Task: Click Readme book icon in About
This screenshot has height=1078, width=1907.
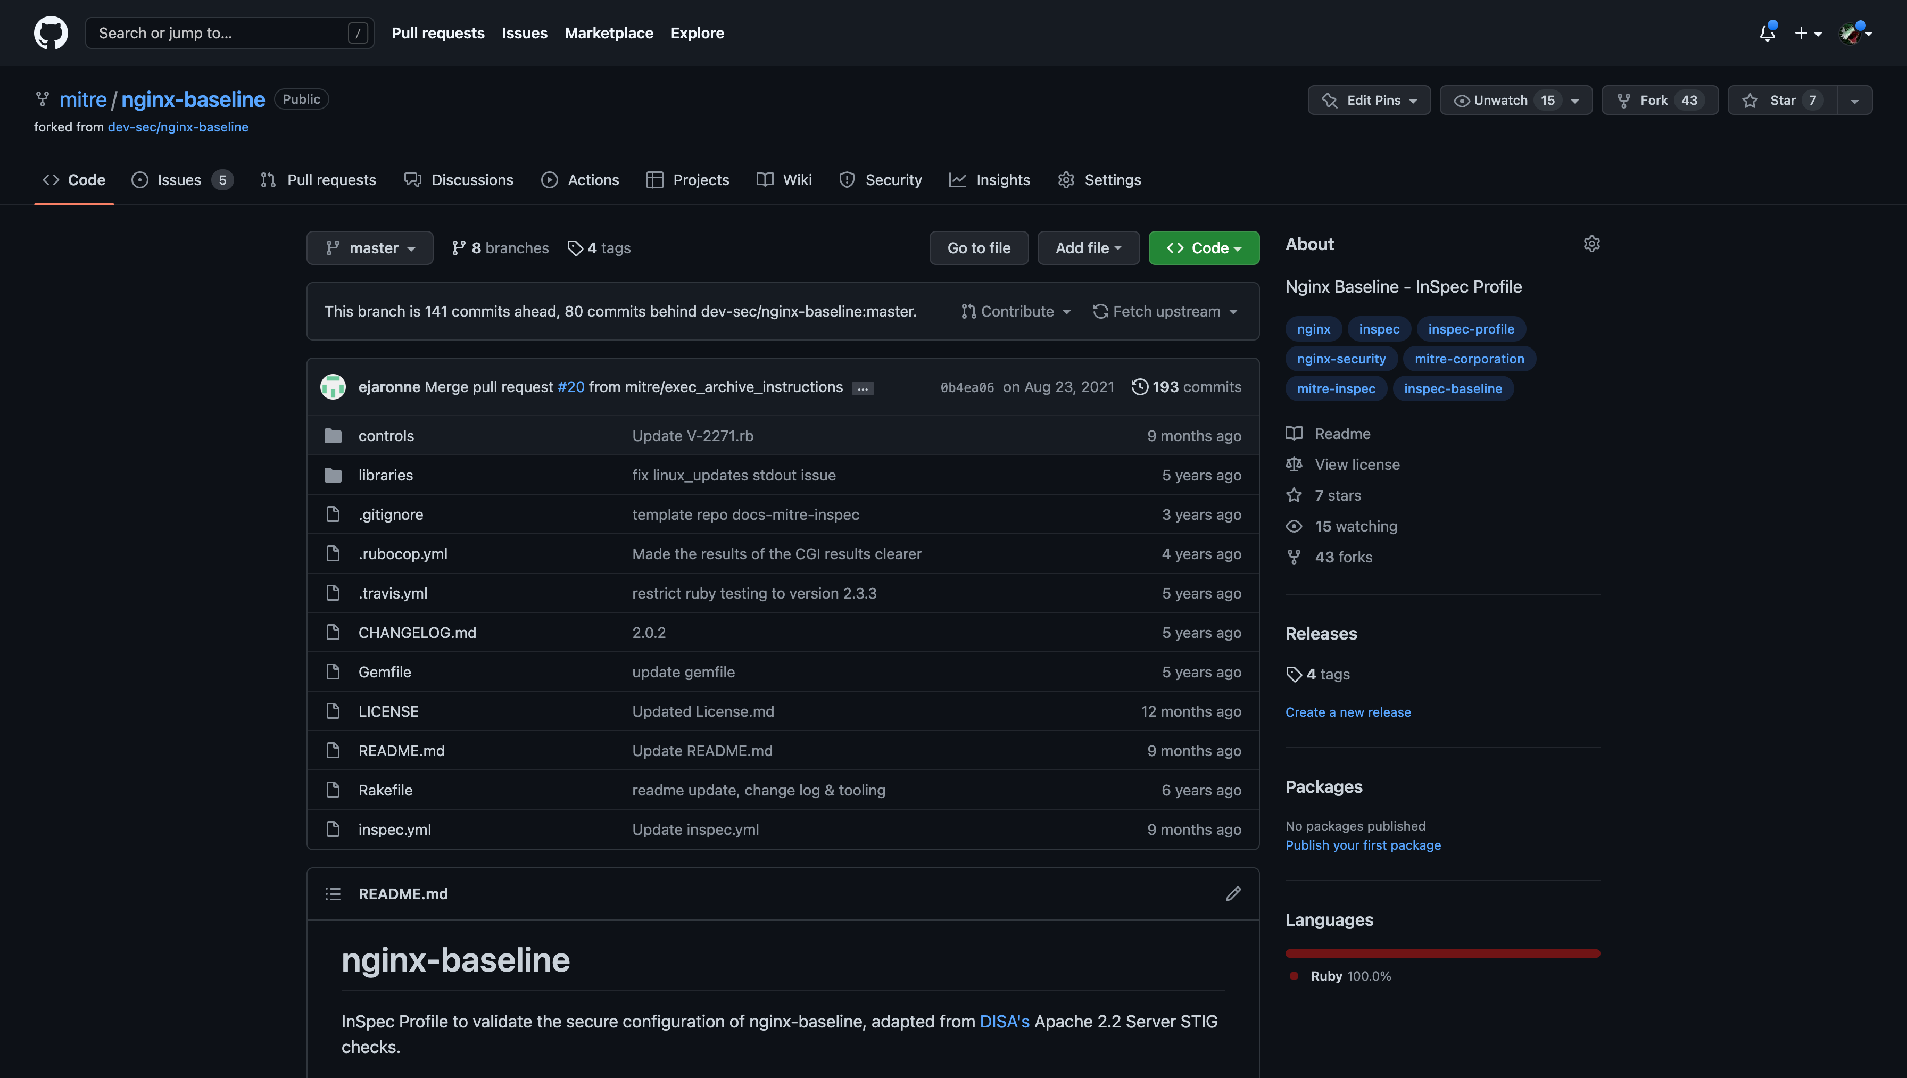Action: (x=1294, y=434)
